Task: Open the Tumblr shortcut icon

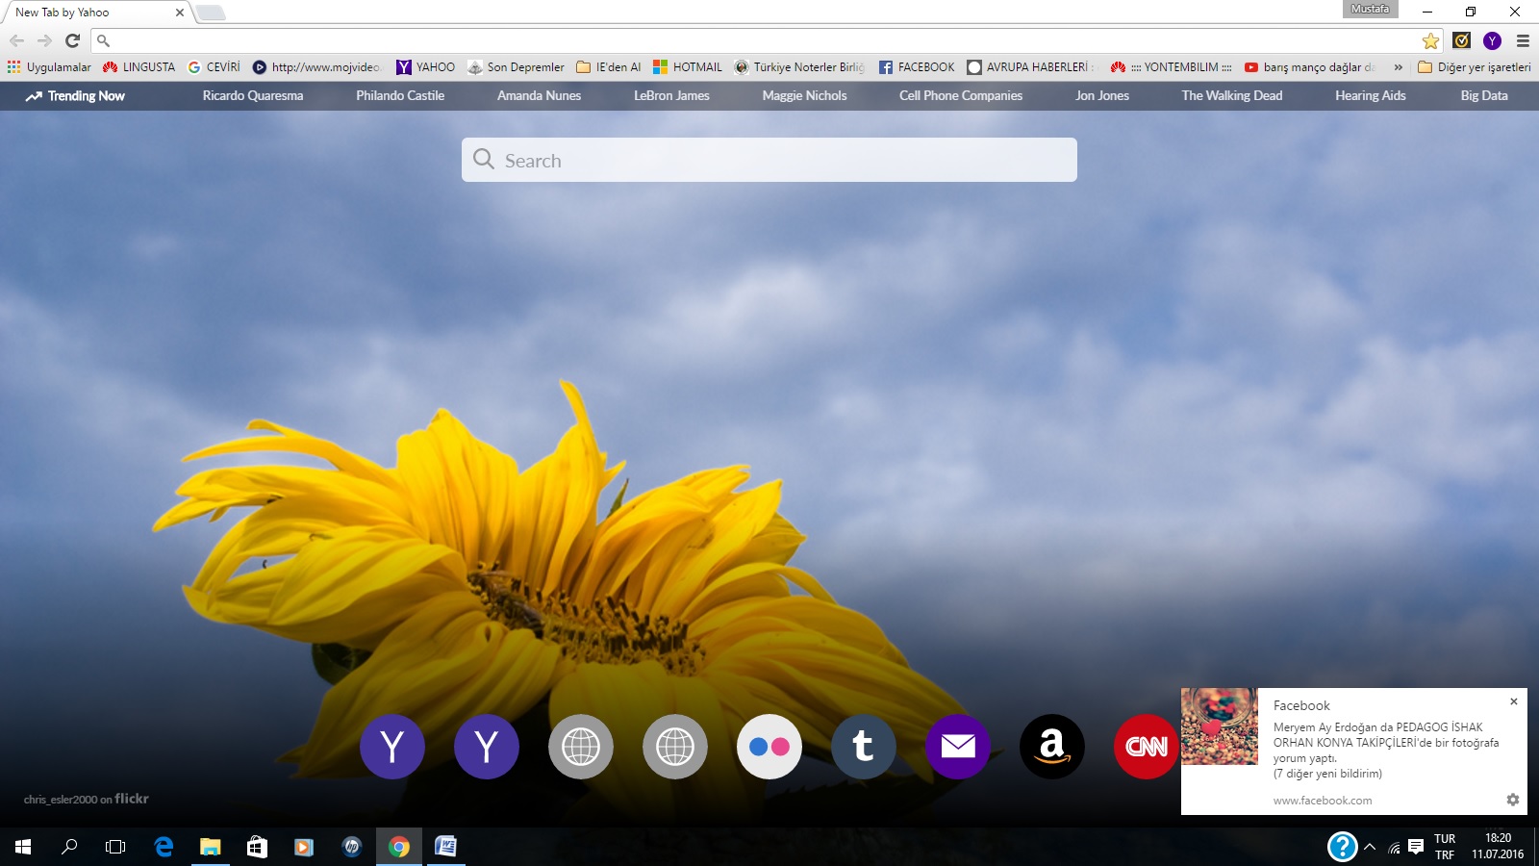Action: (x=864, y=747)
